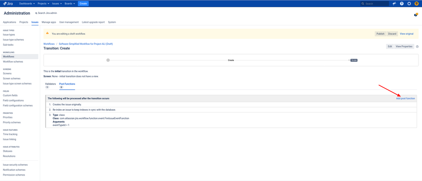Image resolution: width=422 pixels, height=181 pixels.
Task: Click the notification icon below the avatar
Action: [x=416, y=15]
